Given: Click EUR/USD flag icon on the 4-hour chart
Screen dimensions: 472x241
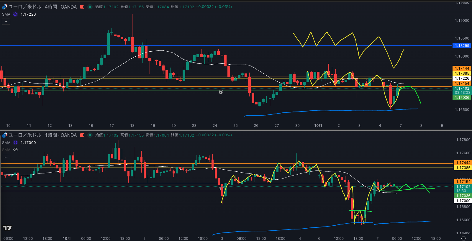Looking at the screenshot, I should point(5,6).
